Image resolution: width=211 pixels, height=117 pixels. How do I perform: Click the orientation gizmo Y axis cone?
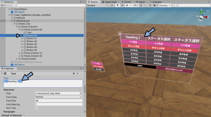pyautogui.click(x=202, y=13)
